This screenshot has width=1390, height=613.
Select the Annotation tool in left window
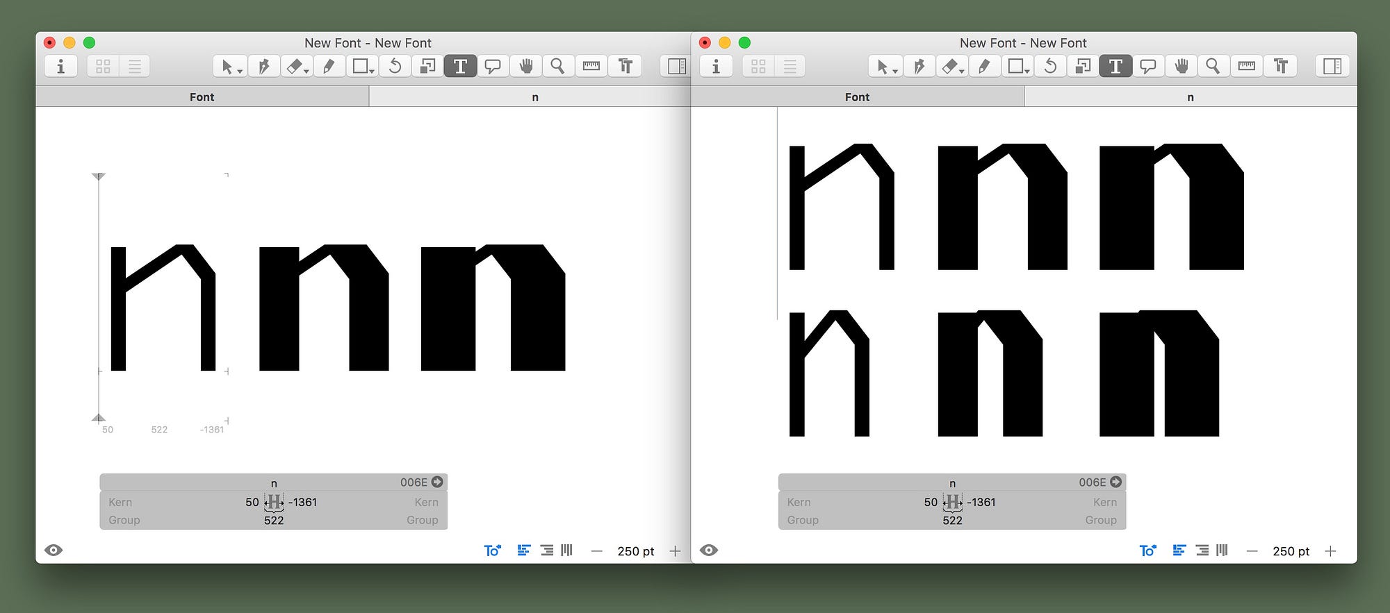(x=493, y=66)
